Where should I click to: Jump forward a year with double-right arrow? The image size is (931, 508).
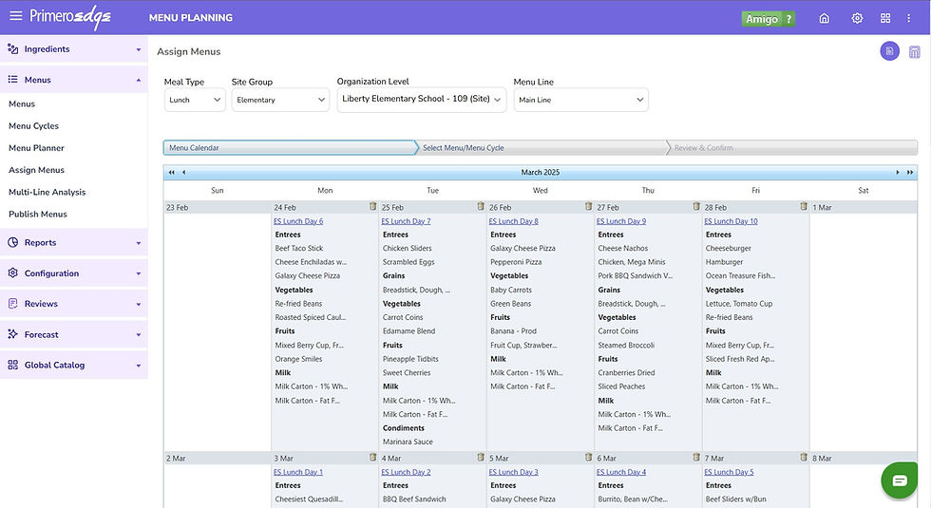(910, 172)
